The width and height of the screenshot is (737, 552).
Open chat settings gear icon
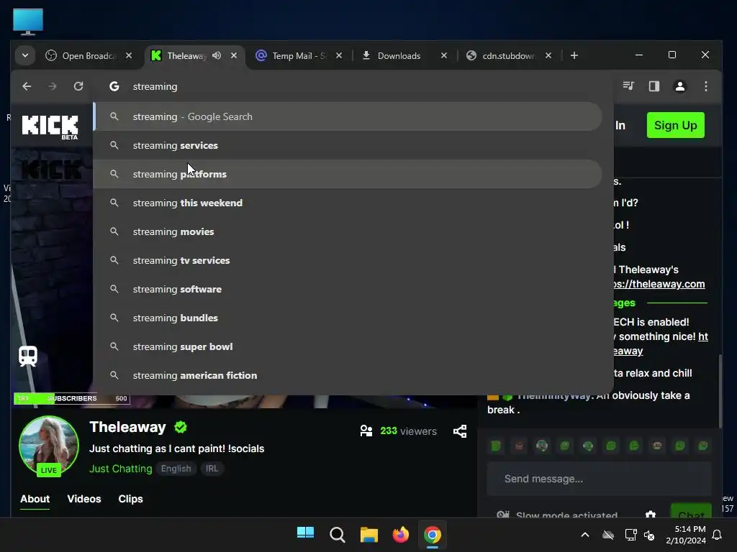coord(651,514)
